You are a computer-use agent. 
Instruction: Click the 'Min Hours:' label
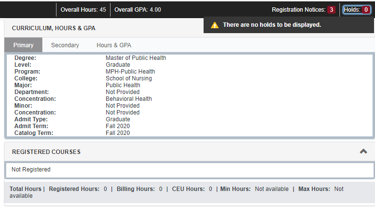pyautogui.click(x=235, y=189)
